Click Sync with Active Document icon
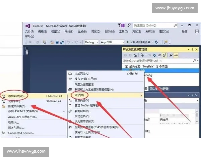Screen dimensions: 201x160 (x=150, y=55)
